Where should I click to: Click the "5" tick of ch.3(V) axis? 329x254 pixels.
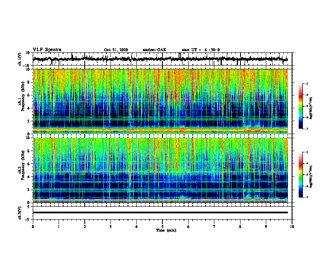coord(29,207)
